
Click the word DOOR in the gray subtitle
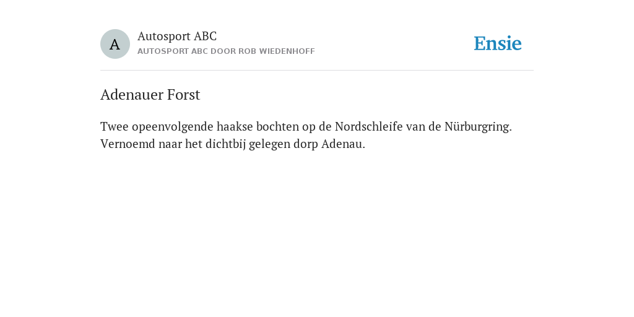tap(223, 51)
